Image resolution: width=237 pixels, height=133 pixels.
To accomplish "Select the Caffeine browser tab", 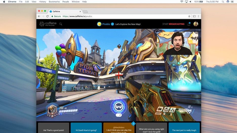I will click(65, 11).
